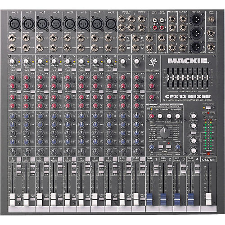Screen dimensions: 225x225
Task: Click the CFX12 MIXER label text
Action: [188, 96]
